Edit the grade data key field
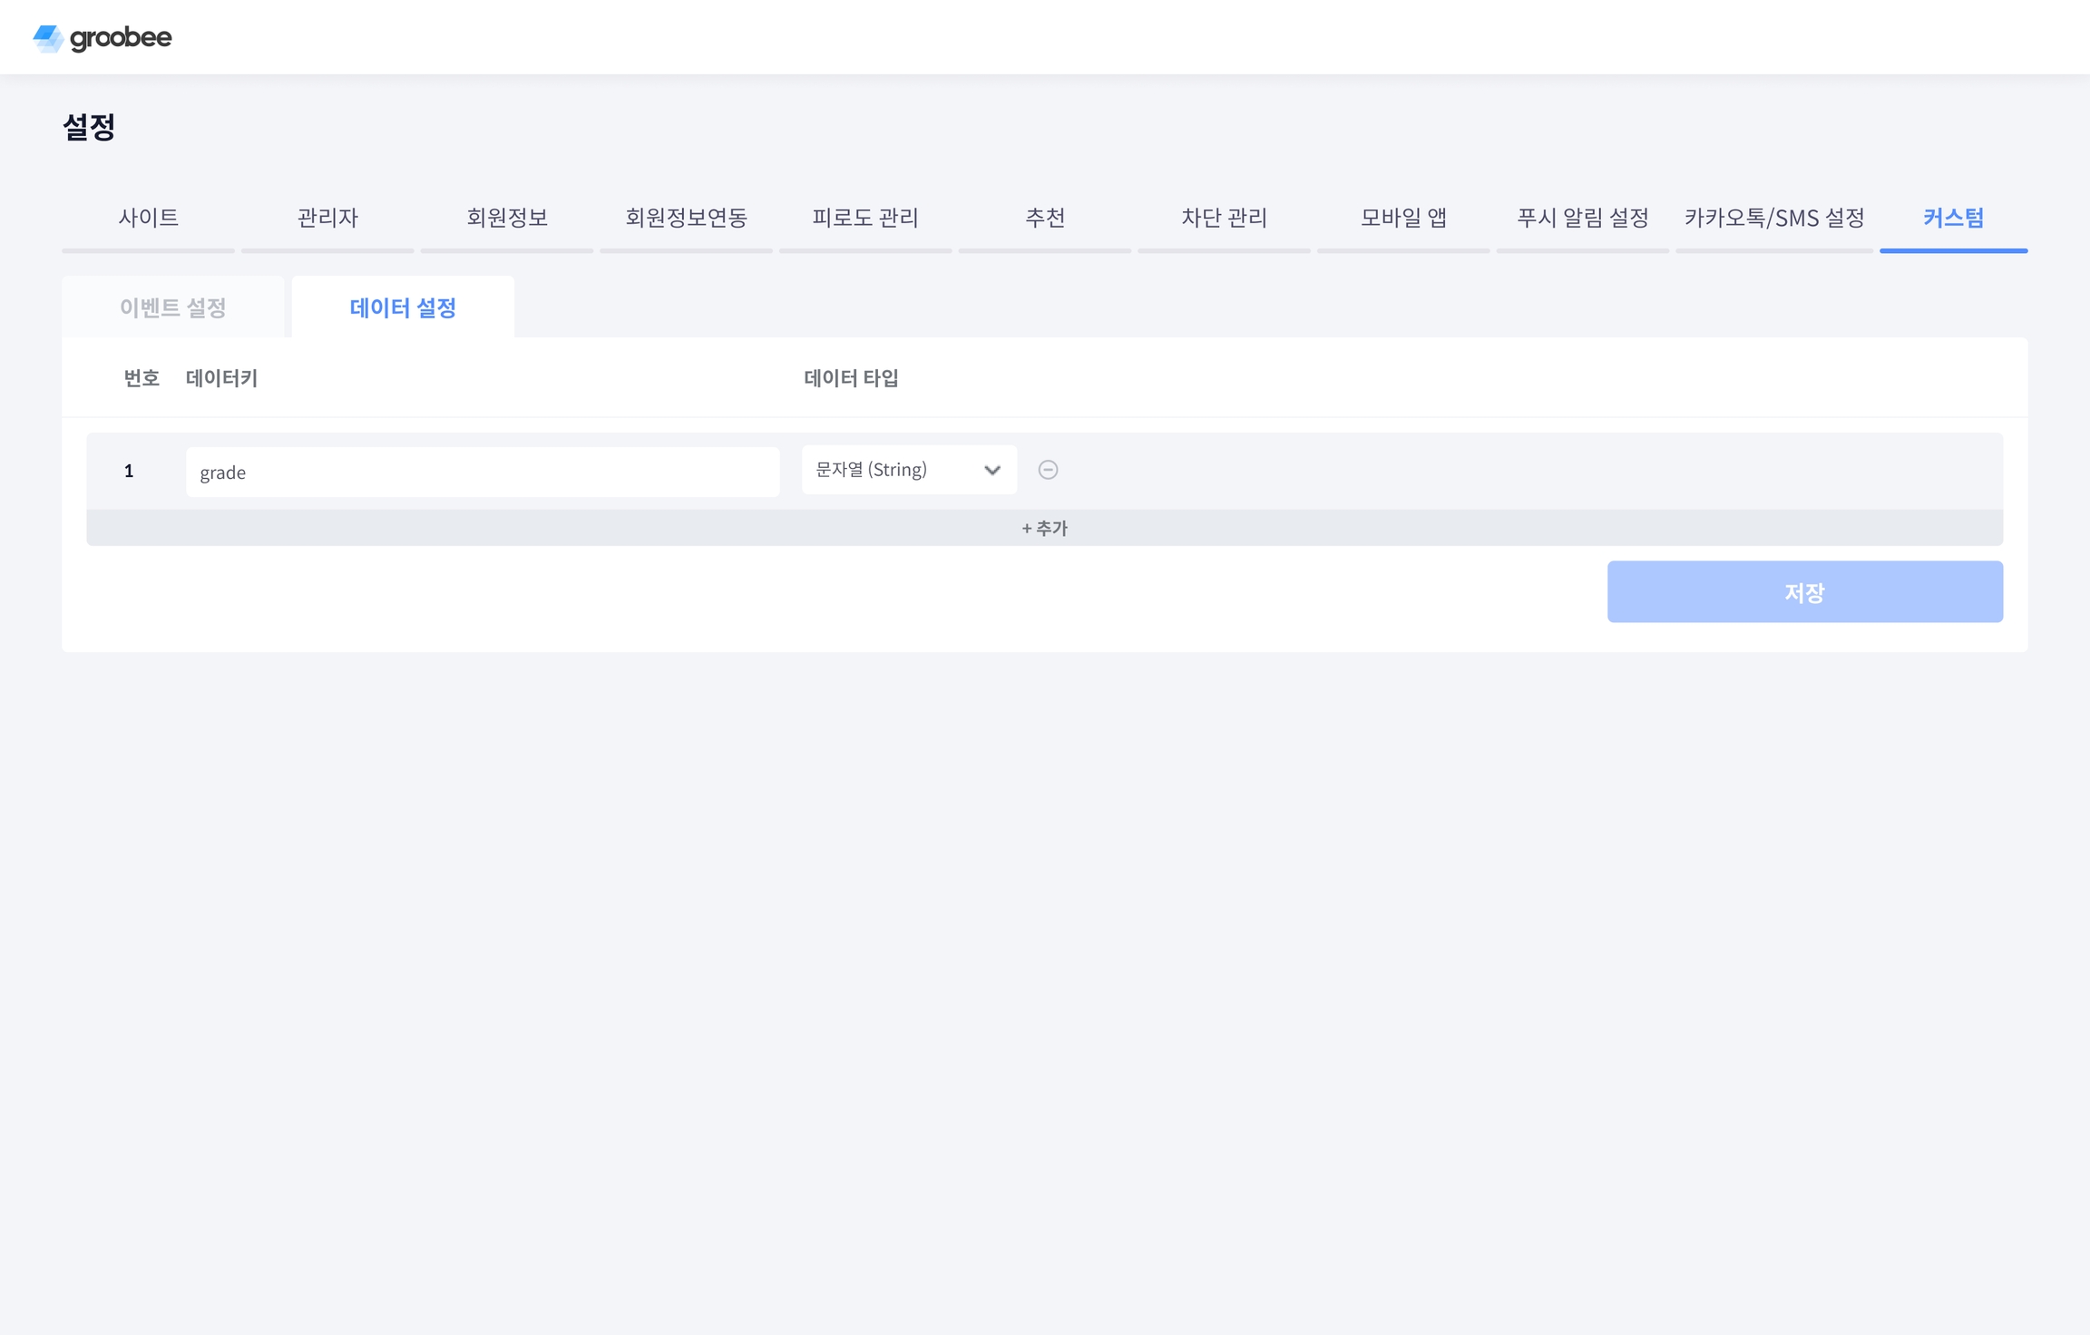The width and height of the screenshot is (2090, 1335). [x=482, y=472]
